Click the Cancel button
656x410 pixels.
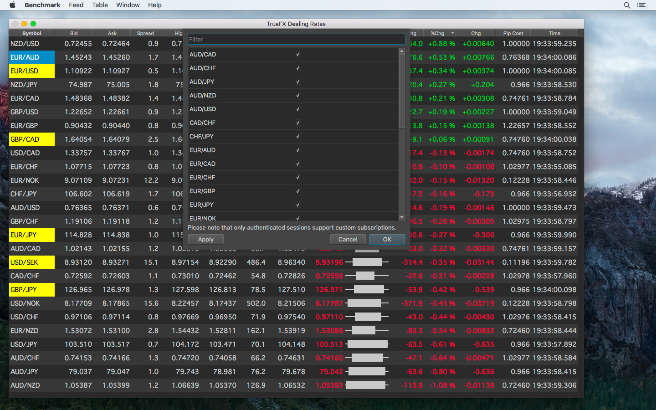[x=348, y=239]
